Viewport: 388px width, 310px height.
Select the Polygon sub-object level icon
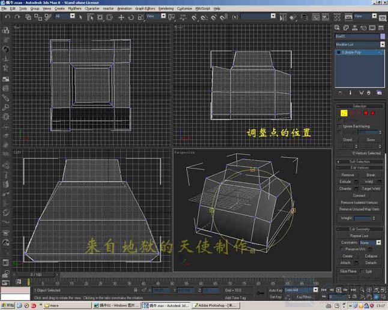(366, 113)
